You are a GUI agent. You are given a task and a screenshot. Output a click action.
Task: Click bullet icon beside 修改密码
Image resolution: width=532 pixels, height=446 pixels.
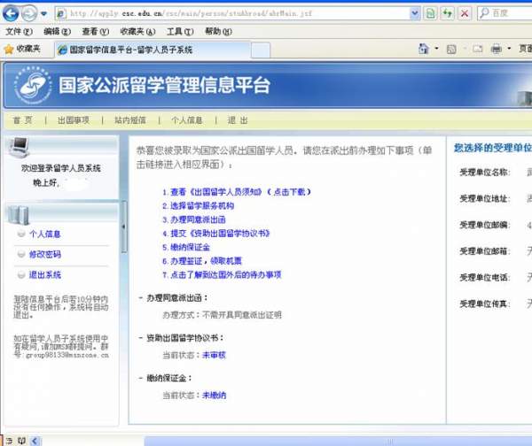pos(21,254)
